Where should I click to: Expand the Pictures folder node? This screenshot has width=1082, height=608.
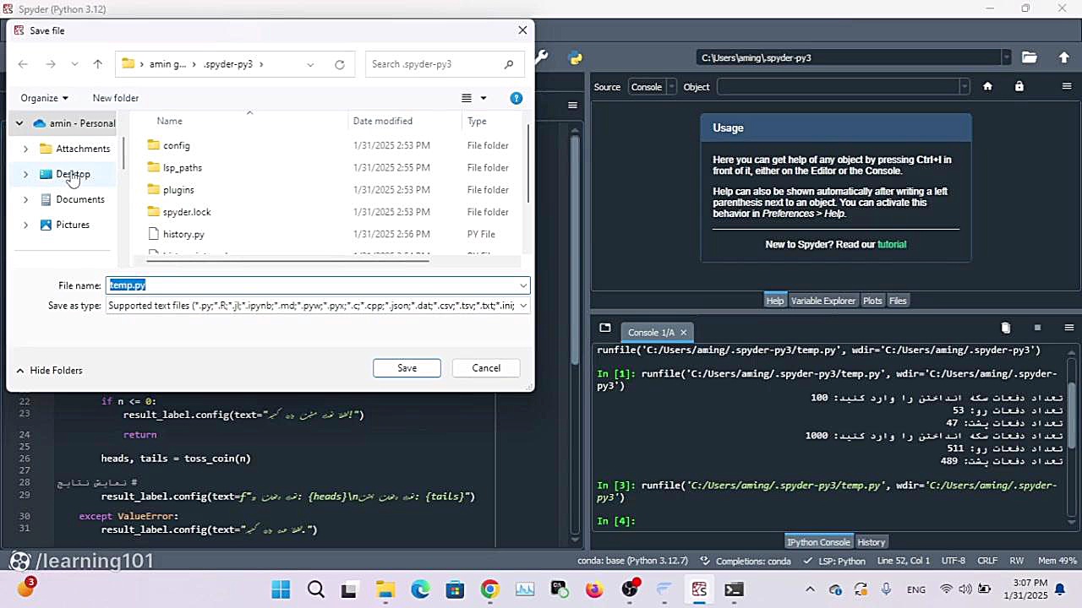[25, 225]
